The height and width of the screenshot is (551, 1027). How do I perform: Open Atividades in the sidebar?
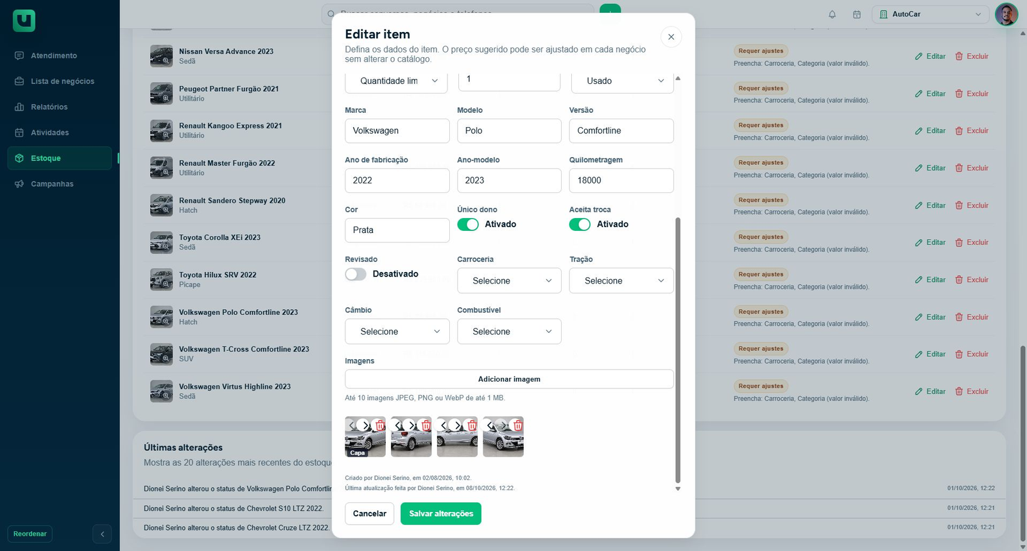pyautogui.click(x=60, y=133)
